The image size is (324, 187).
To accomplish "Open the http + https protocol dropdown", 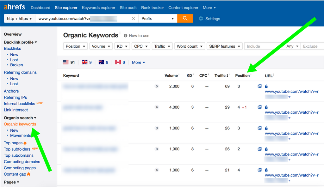I will click(x=19, y=19).
